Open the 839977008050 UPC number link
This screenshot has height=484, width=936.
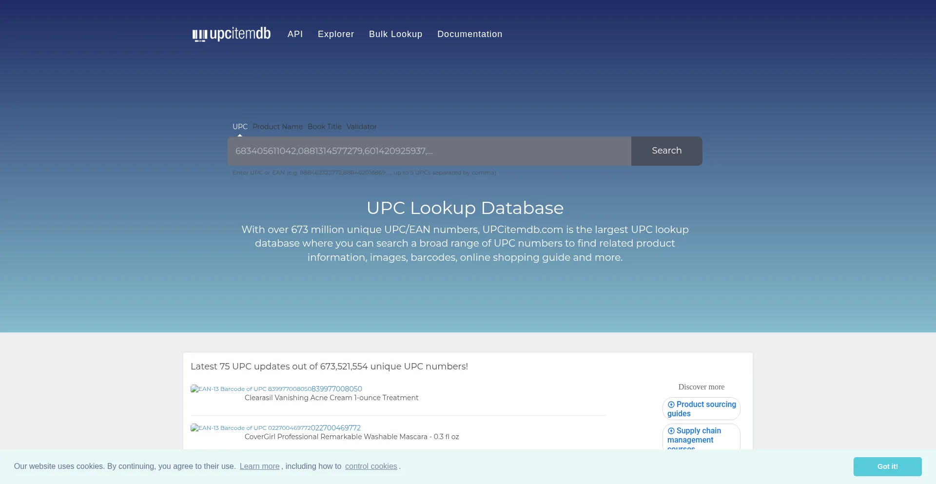click(337, 389)
